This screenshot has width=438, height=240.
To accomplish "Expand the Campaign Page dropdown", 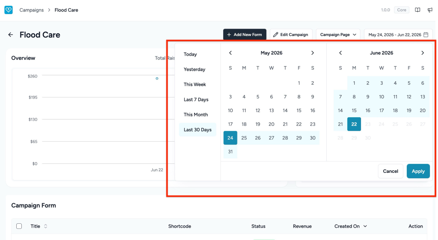I will (338, 35).
